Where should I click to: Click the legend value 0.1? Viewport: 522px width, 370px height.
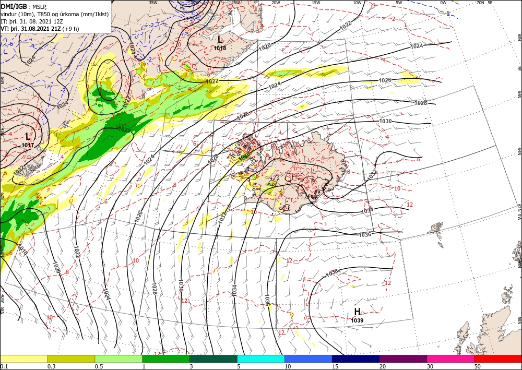coord(4,366)
